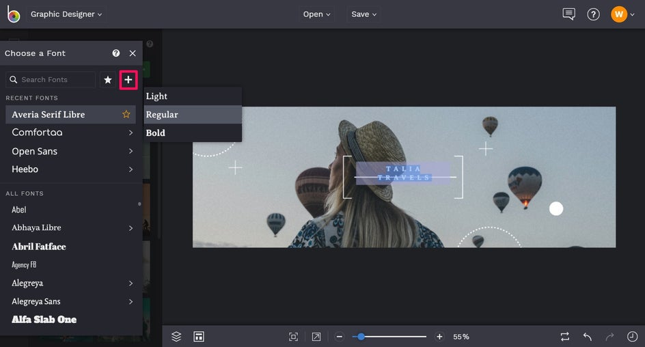The image size is (645, 347).
Task: Click fit to screen icon
Action: tap(293, 337)
